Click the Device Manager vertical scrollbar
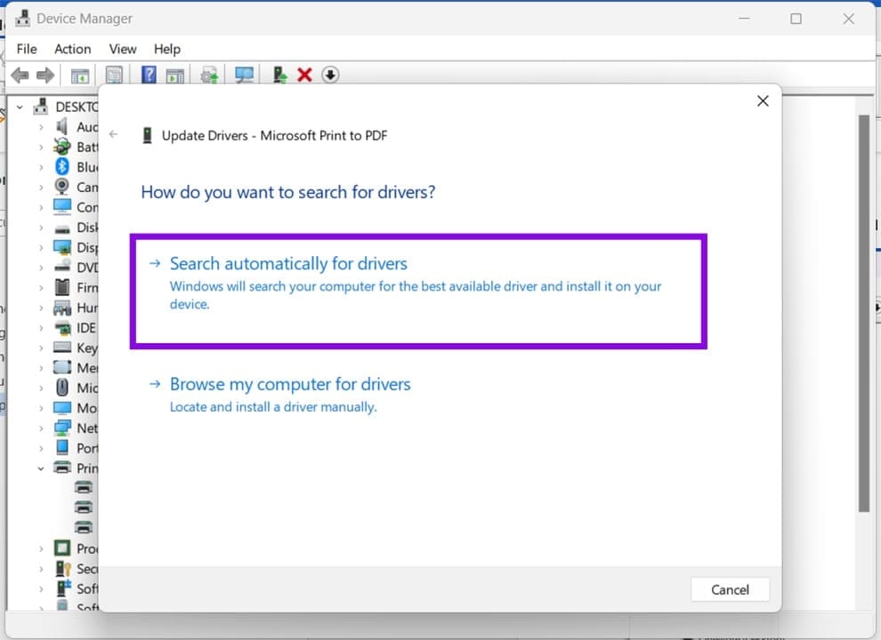 [863, 313]
